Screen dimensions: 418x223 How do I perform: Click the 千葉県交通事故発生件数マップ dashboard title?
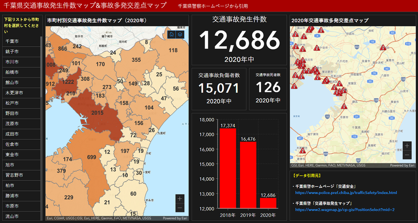tap(85, 5)
